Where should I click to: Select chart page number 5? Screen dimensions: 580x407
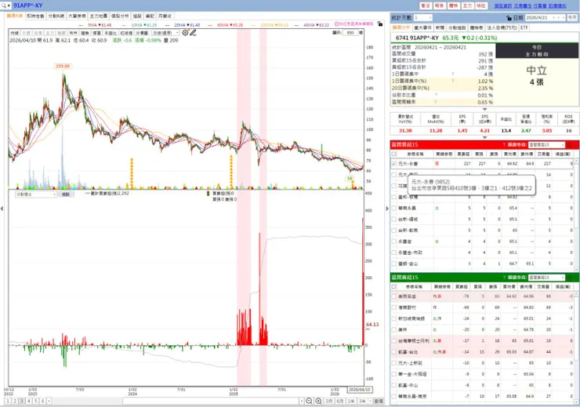36,401
